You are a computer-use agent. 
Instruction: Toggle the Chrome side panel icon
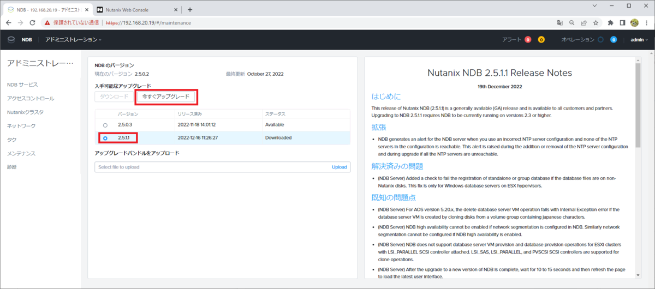pyautogui.click(x=623, y=23)
